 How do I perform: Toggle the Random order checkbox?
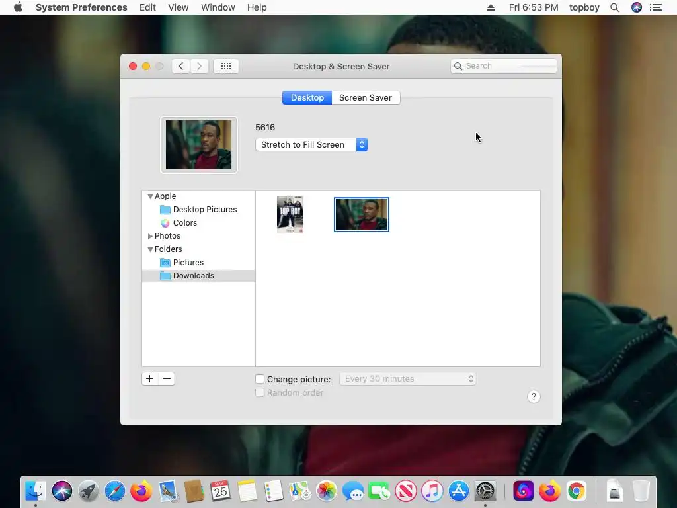pos(259,392)
